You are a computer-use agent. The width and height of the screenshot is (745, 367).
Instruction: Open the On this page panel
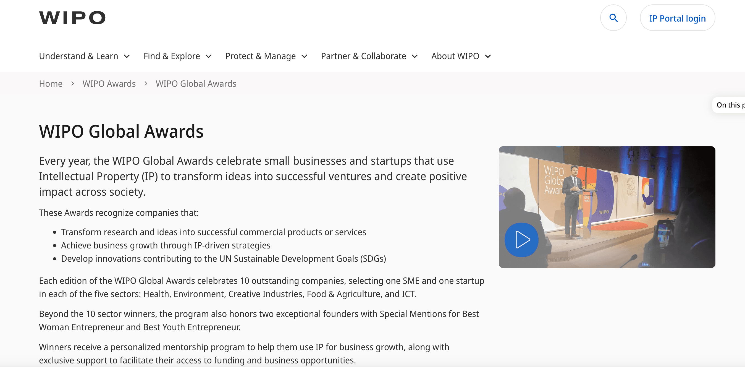click(729, 105)
